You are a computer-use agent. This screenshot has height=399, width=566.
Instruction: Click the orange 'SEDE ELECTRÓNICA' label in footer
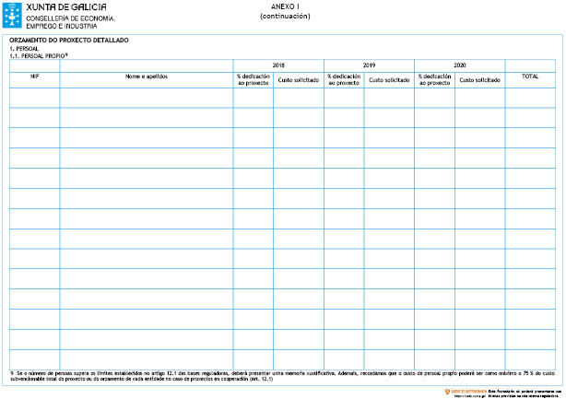[x=469, y=392]
